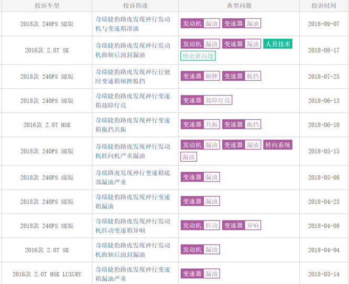Click the 典型问题 column header

click(239, 6)
